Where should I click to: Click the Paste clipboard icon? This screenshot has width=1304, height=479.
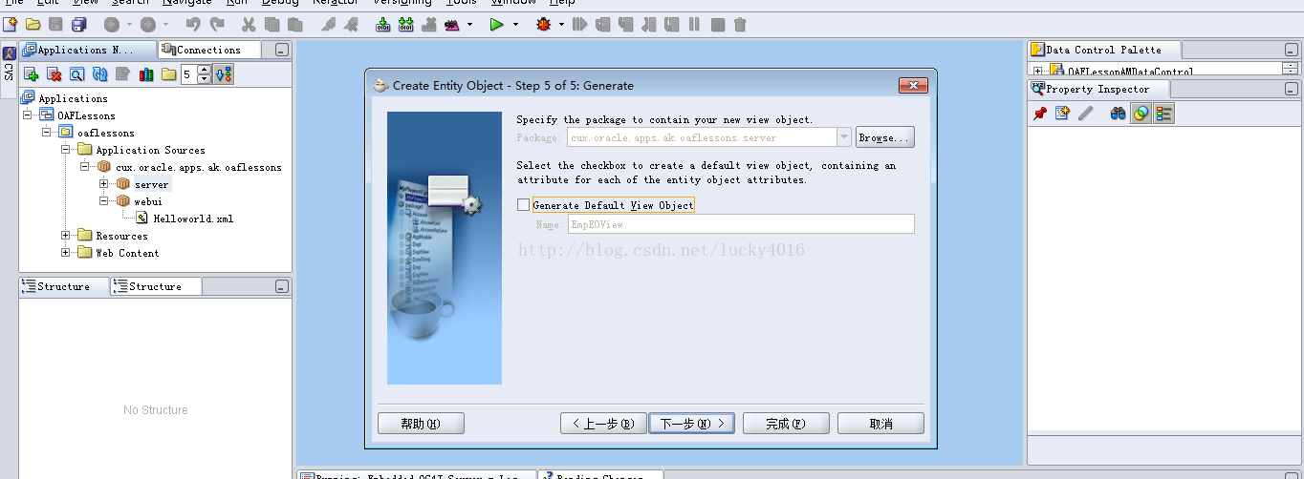[294, 24]
